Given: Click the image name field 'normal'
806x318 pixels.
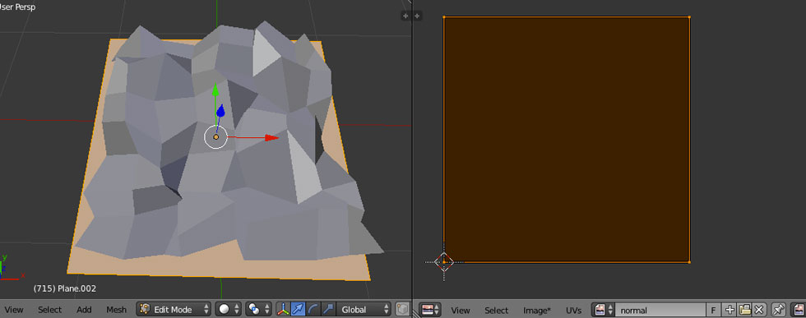Looking at the screenshot, I should [x=660, y=310].
